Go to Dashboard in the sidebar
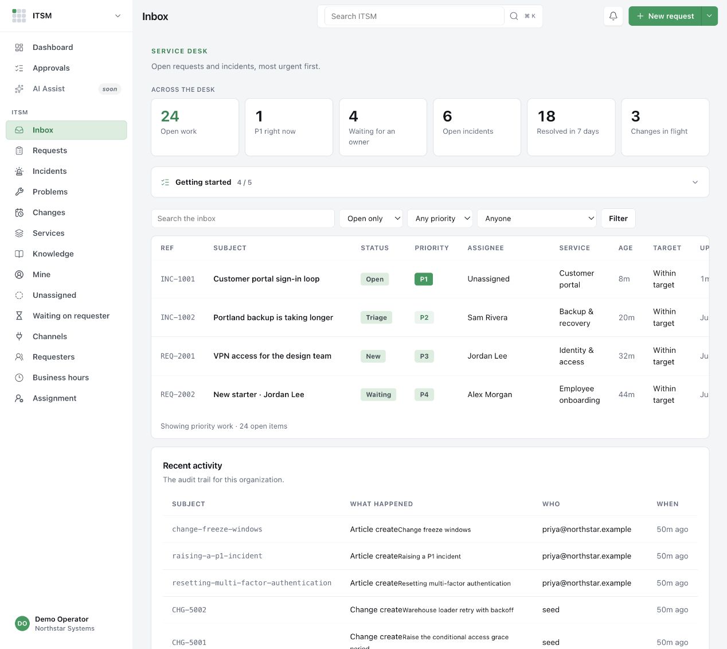 67,48
